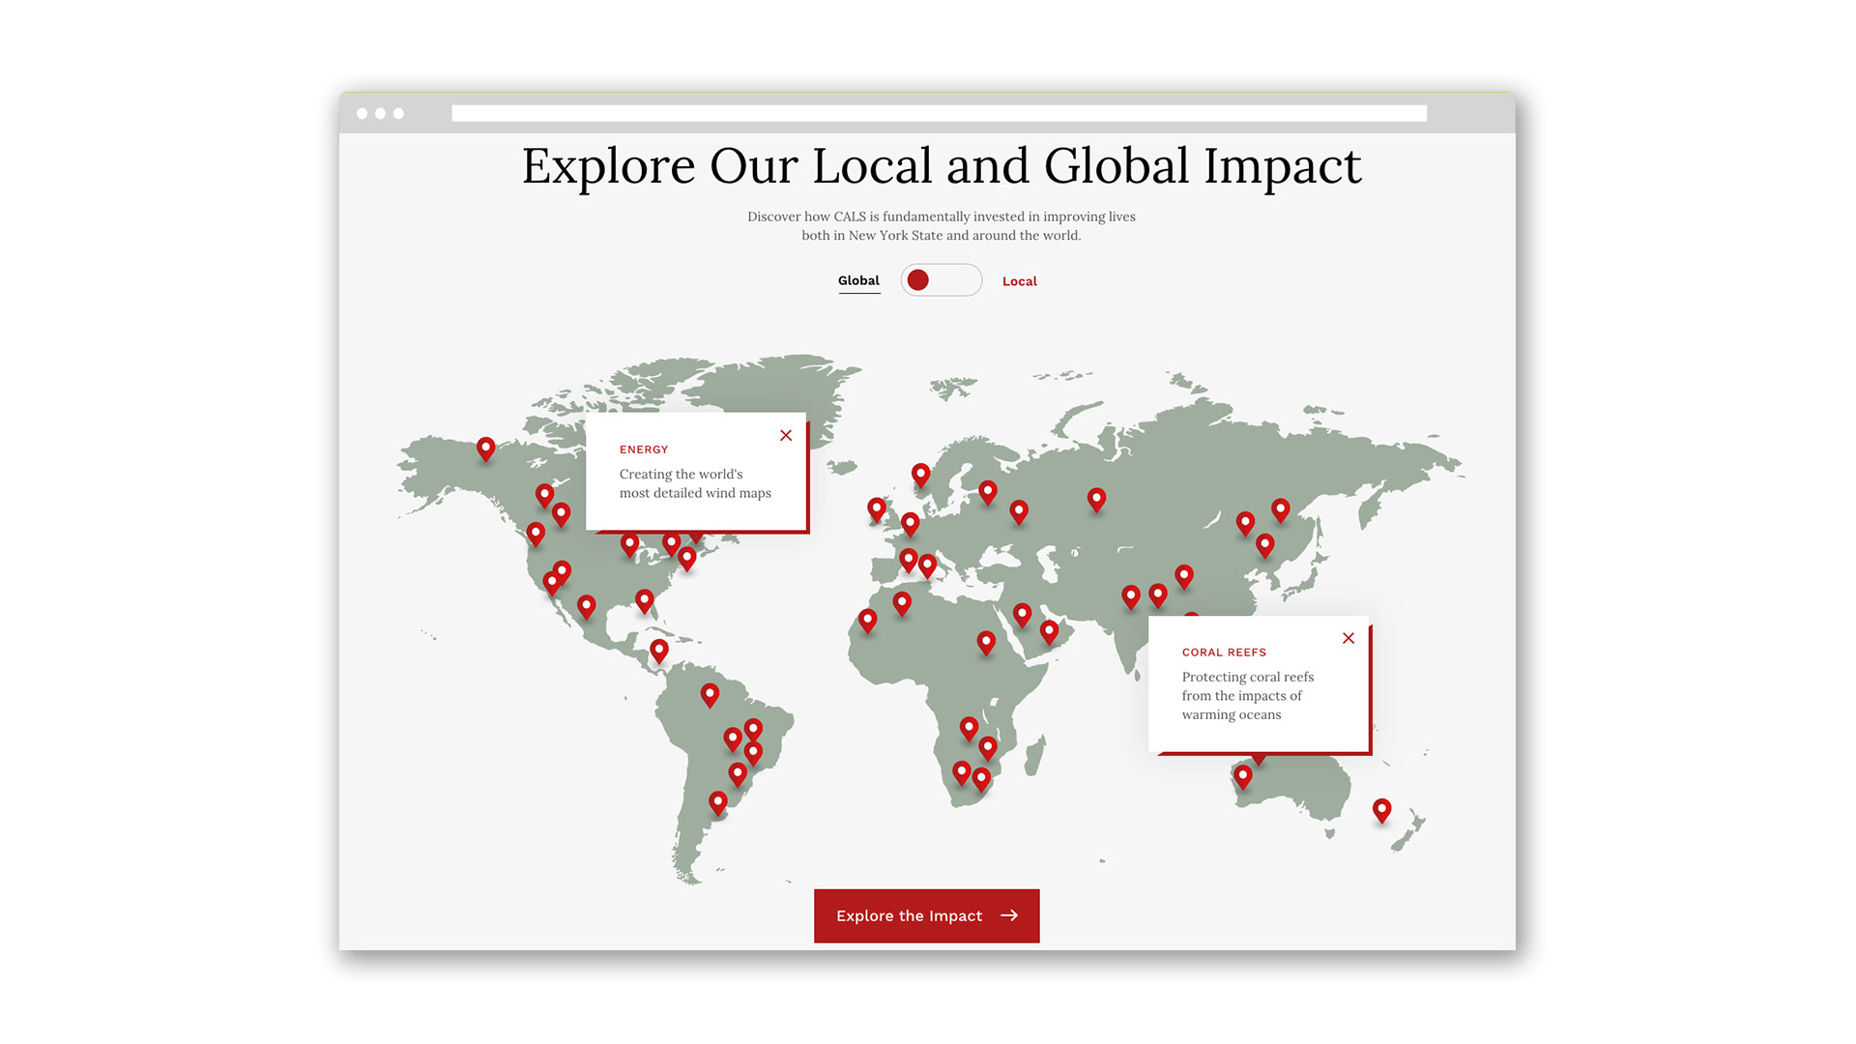The height and width of the screenshot is (1044, 1856).
Task: Close the Coral Reefs popup card
Action: pyautogui.click(x=1348, y=638)
